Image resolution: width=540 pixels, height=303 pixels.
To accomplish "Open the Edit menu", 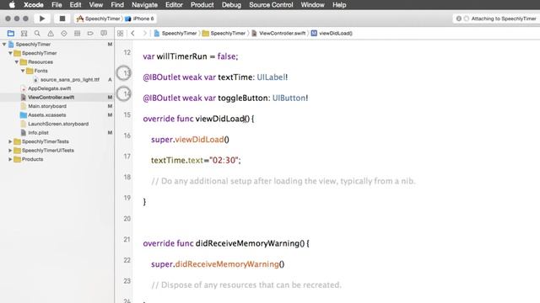I will point(75,5).
